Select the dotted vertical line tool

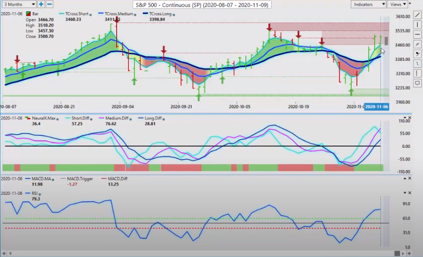tap(417, 73)
